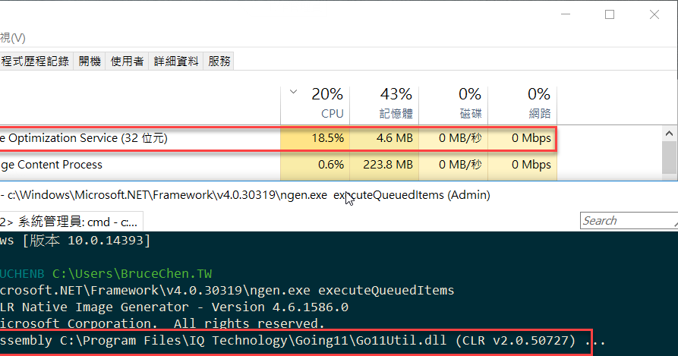
Task: Sort processes by CPU column
Action: tap(315, 104)
